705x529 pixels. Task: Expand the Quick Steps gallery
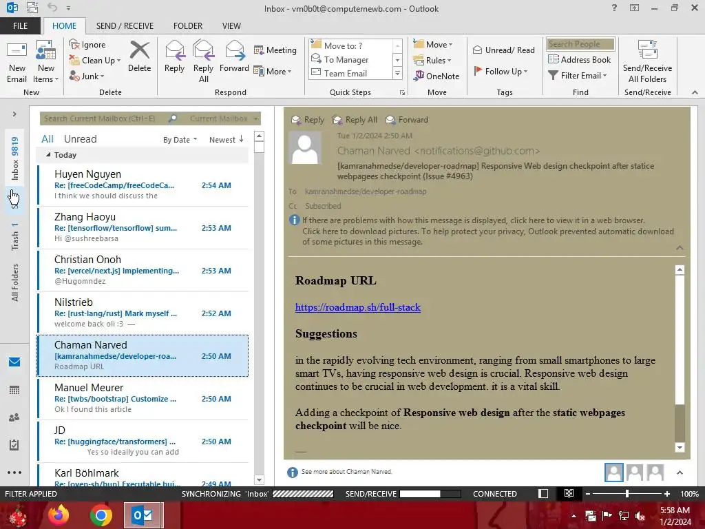point(397,73)
